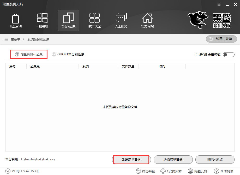Expand the breadcrumb list icon

(x=6, y=39)
